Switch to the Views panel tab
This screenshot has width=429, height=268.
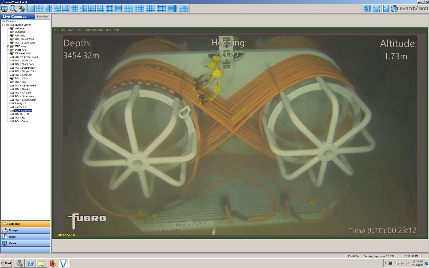[25, 243]
